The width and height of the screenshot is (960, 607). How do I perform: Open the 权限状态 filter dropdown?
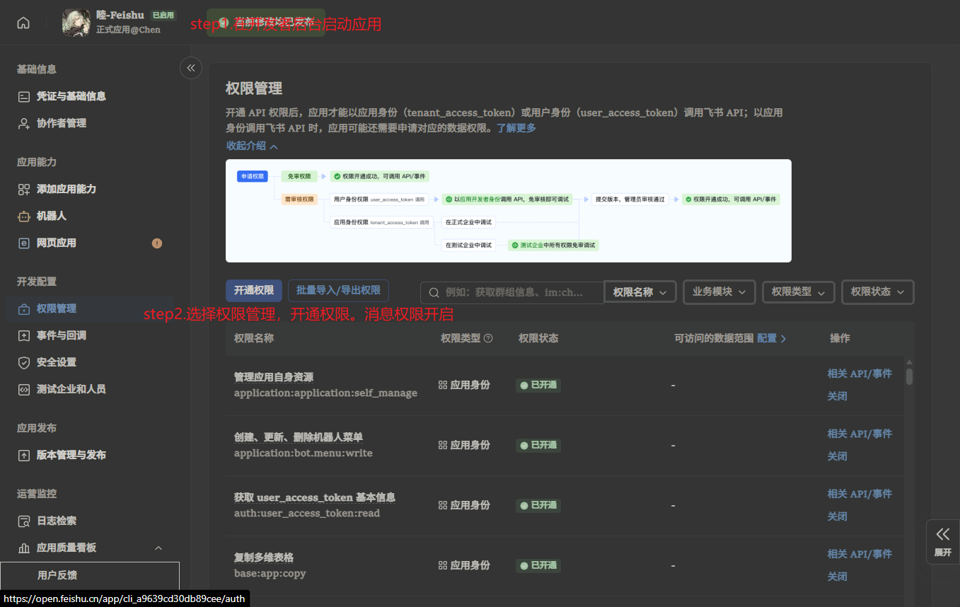tap(877, 292)
